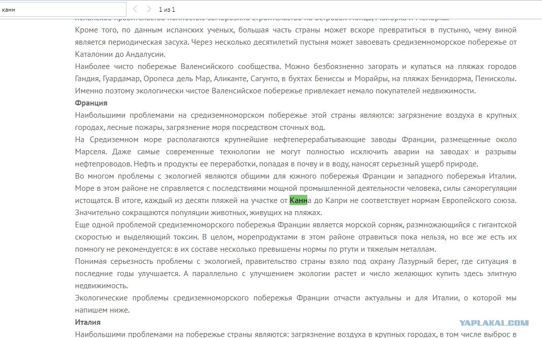Click the word "недвижимость." on its own line
The image size is (542, 338).
(x=101, y=286)
